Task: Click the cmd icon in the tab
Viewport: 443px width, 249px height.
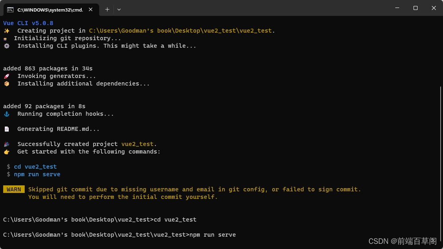Action: [x=10, y=10]
